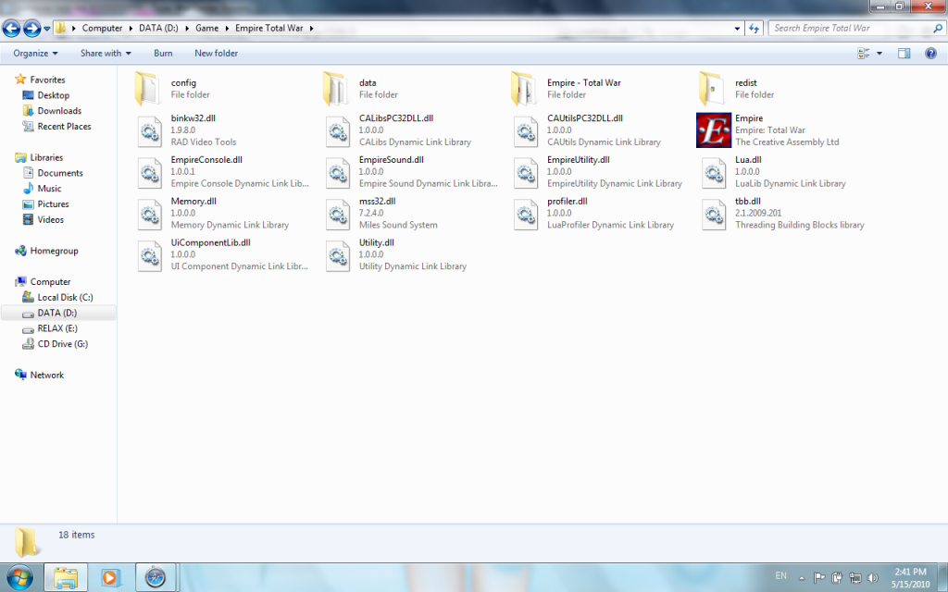This screenshot has height=592, width=948.
Task: Select the mss32.dll file icon
Action: click(x=338, y=213)
